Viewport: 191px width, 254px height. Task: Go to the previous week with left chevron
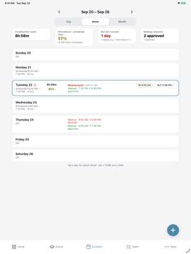click(x=59, y=12)
